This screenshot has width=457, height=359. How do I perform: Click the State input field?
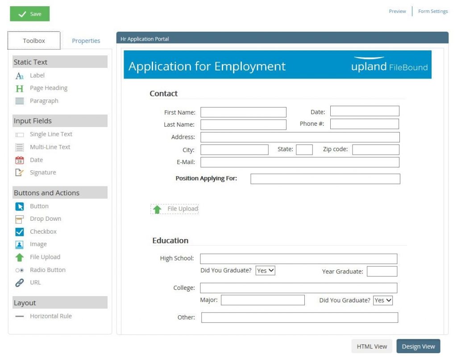(x=304, y=150)
